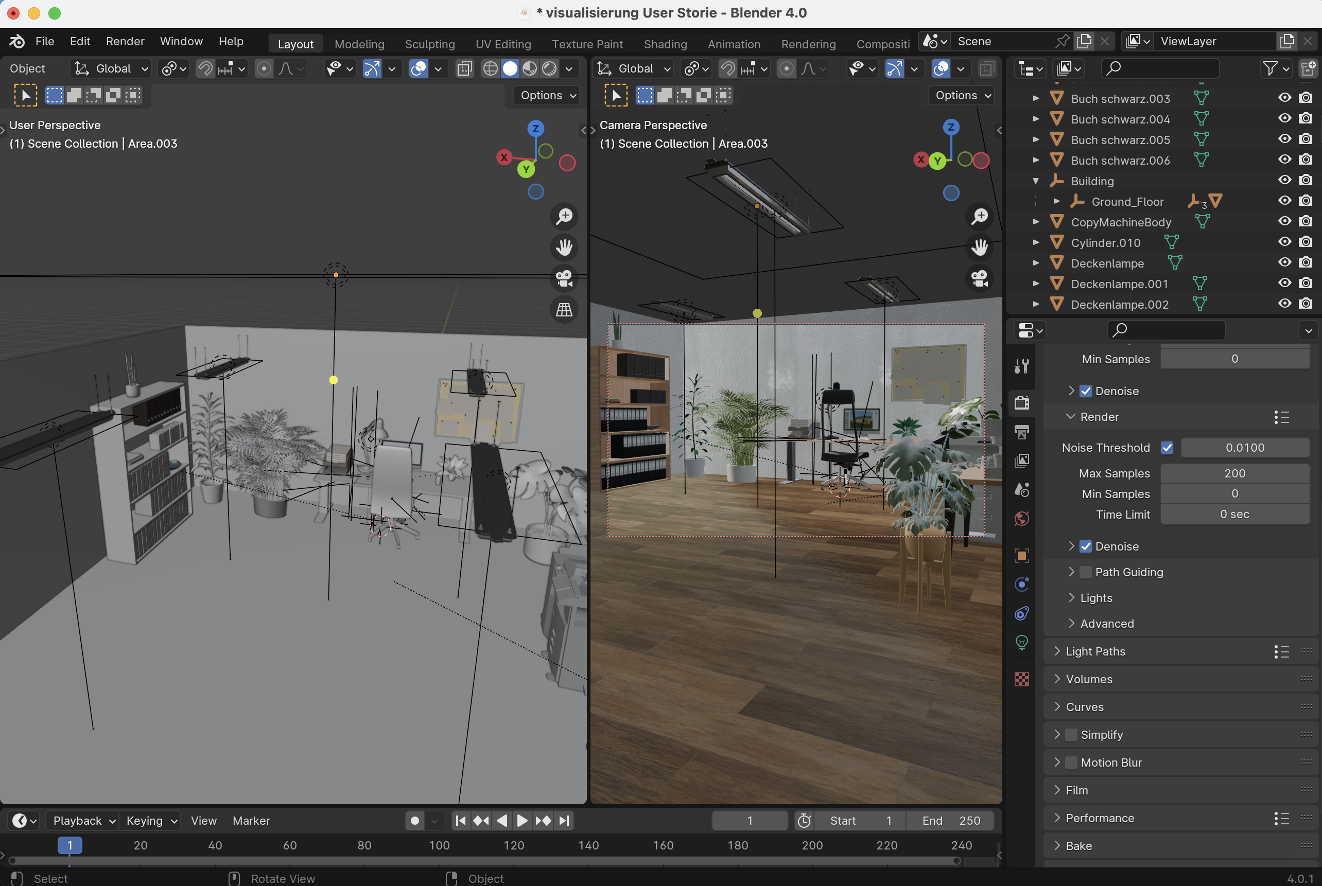The width and height of the screenshot is (1322, 886).
Task: Click the timeline View button
Action: 203,821
